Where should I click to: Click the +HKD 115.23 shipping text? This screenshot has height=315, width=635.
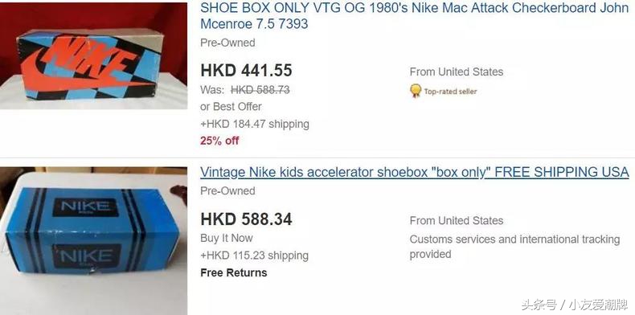tap(254, 256)
